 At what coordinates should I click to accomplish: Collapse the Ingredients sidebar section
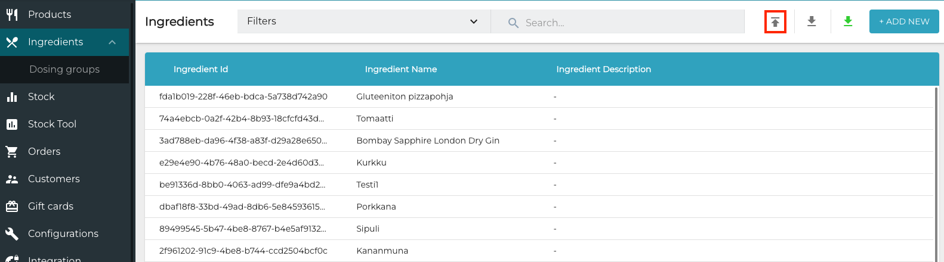(112, 42)
